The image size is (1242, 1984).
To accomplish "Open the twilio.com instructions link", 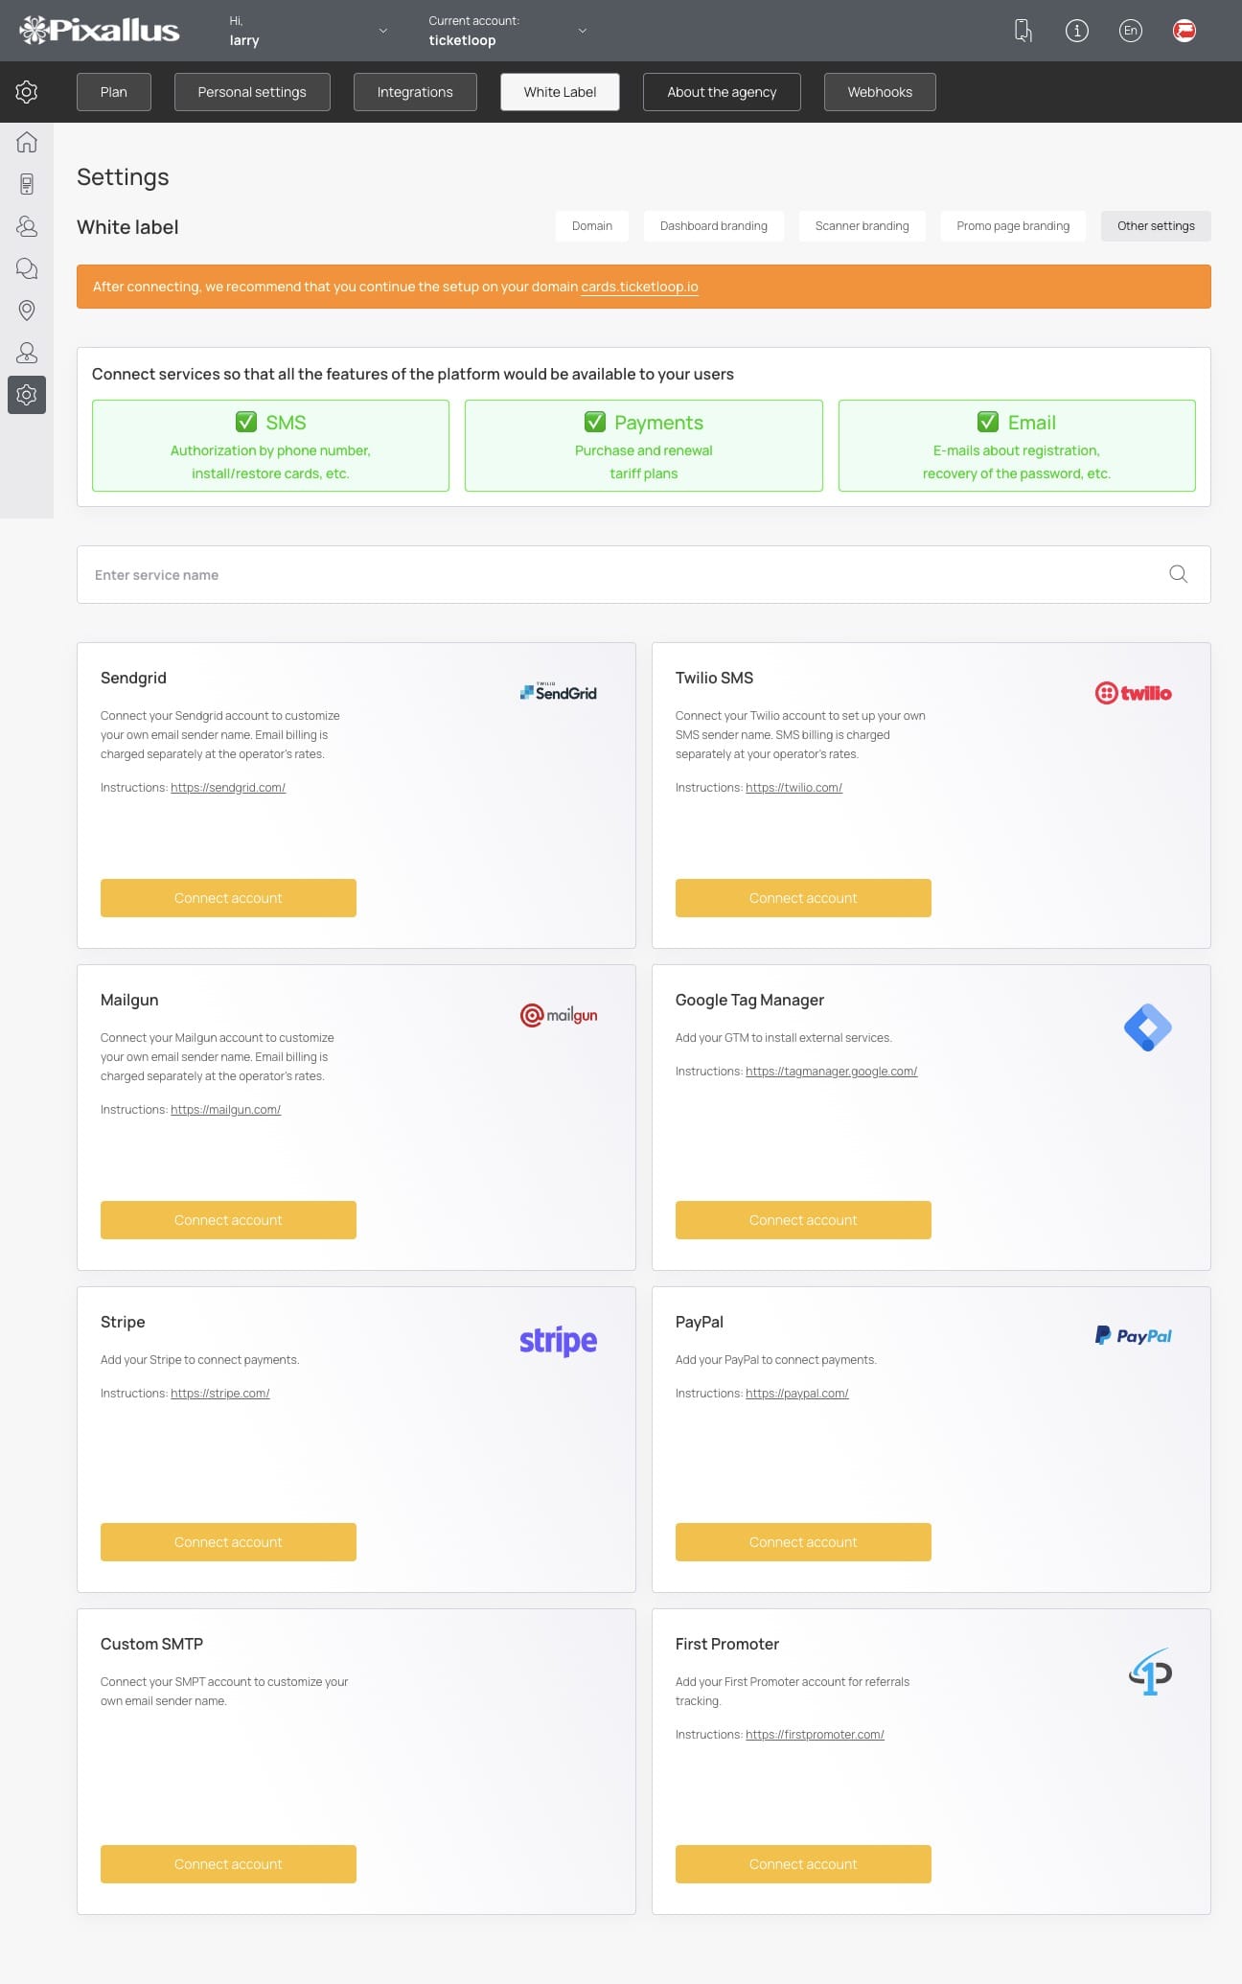I will [x=793, y=788].
